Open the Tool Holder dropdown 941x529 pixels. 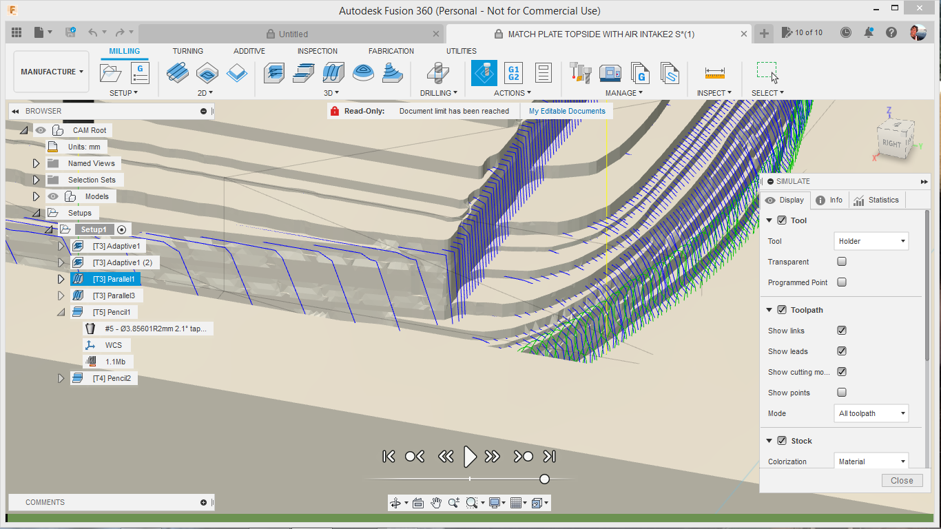(871, 241)
